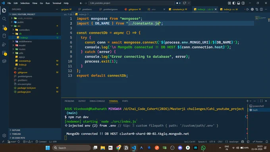
Task: Maximize the terminal panel size
Action: pyautogui.click(x=261, y=101)
